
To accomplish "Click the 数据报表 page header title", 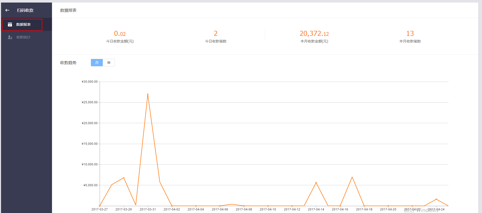I will [68, 10].
